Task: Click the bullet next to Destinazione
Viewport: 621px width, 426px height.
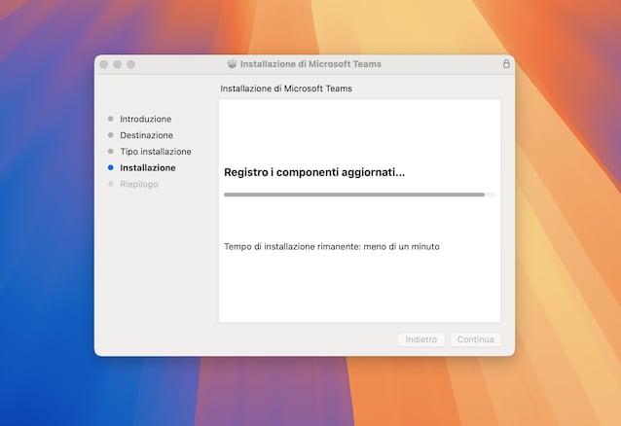Action: point(111,135)
